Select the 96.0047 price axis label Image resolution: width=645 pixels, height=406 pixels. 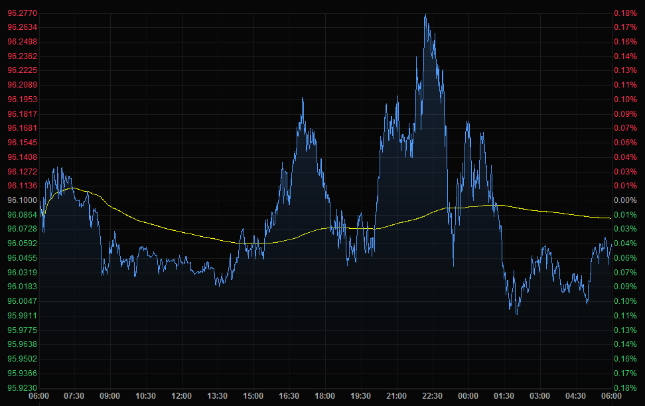[x=22, y=301]
